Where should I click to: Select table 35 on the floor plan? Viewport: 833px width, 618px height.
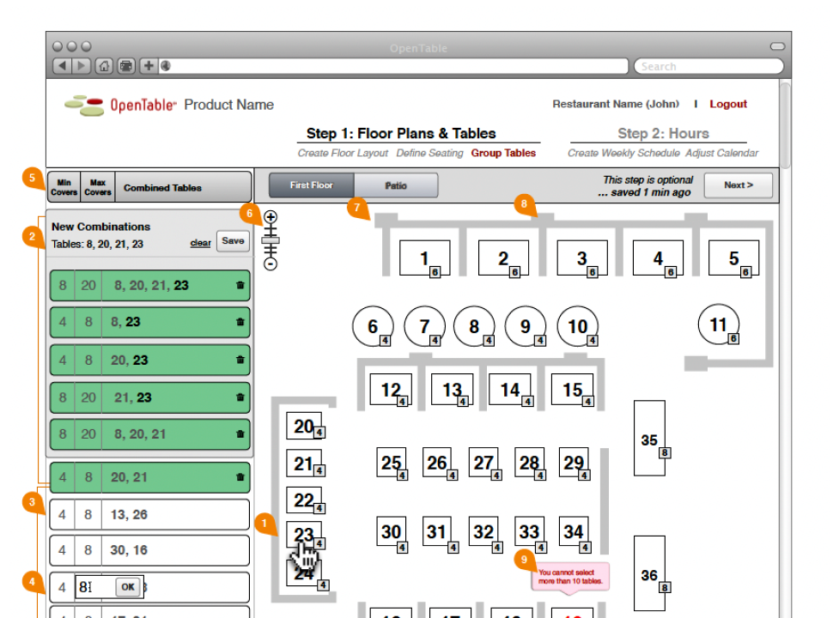pos(650,438)
